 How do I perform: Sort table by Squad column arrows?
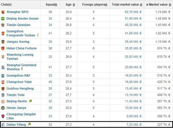click(56, 5)
